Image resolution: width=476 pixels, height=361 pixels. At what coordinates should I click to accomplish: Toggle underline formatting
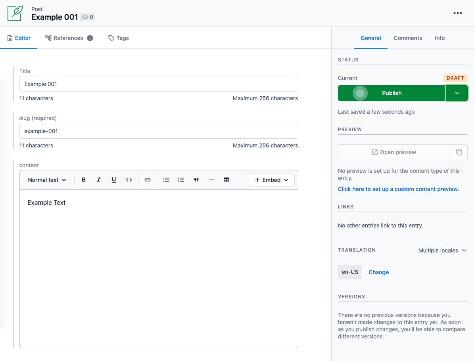click(114, 180)
